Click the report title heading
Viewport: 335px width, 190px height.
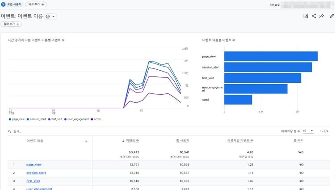coord(22,16)
